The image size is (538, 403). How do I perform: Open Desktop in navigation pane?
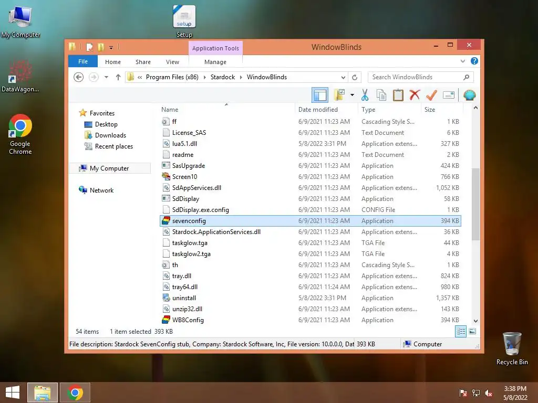pos(106,124)
